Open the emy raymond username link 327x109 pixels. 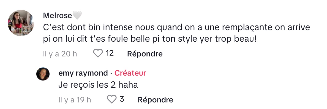click(83, 73)
